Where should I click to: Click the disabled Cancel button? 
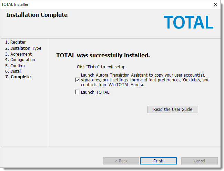point(200,161)
